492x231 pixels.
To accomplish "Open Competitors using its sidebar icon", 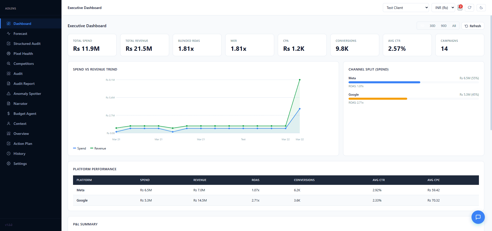I will pos(9,64).
